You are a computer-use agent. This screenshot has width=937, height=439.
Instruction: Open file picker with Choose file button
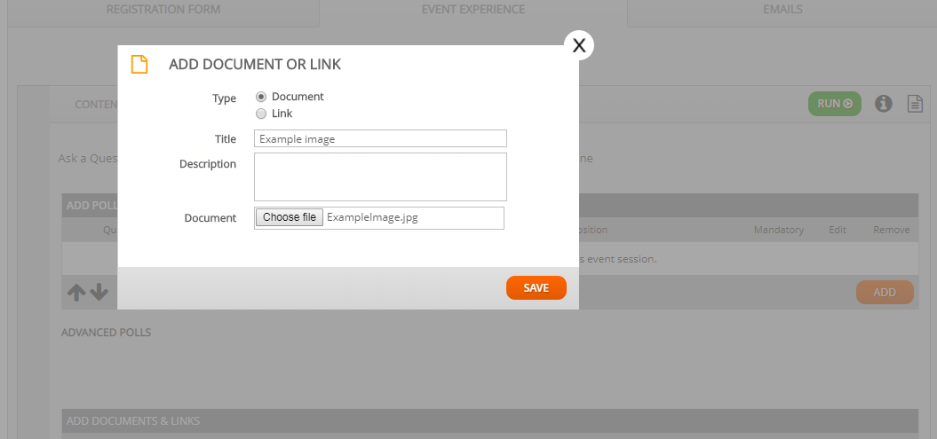(290, 217)
